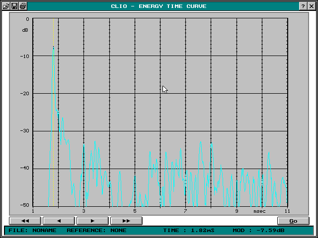Click the REFERENCE: NONE status entry
318x238 pixels.
click(96, 230)
